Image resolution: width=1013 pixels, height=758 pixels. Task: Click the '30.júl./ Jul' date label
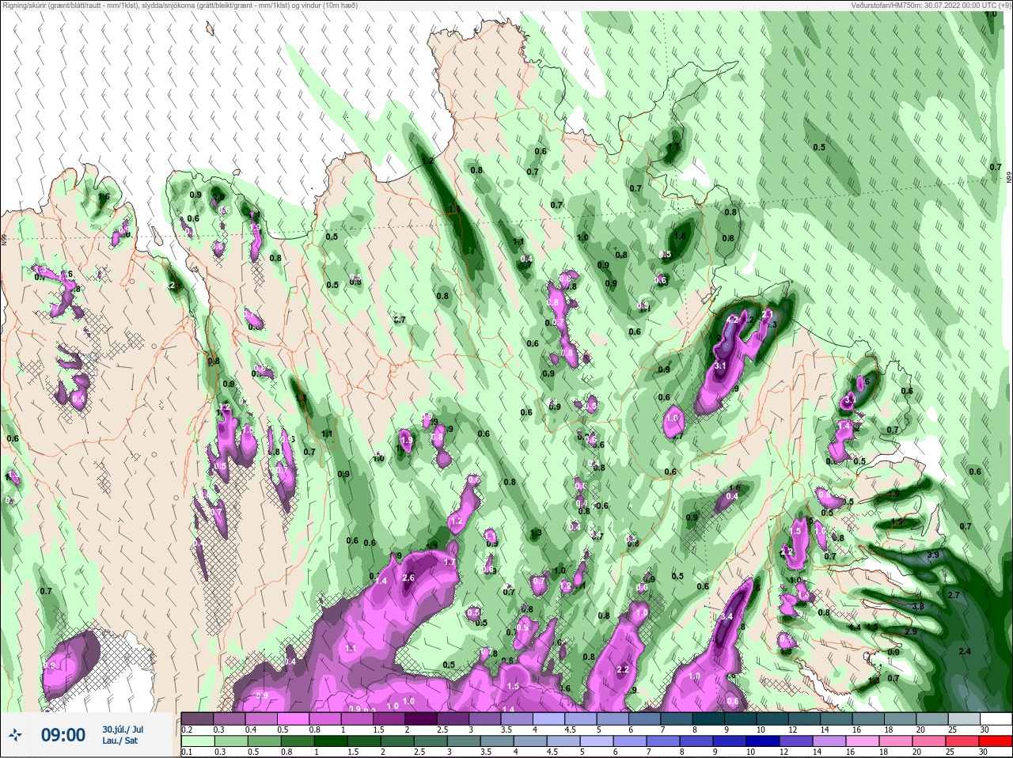pos(123,729)
